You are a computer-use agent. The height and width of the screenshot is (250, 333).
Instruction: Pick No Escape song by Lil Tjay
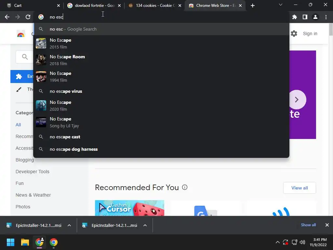161,122
